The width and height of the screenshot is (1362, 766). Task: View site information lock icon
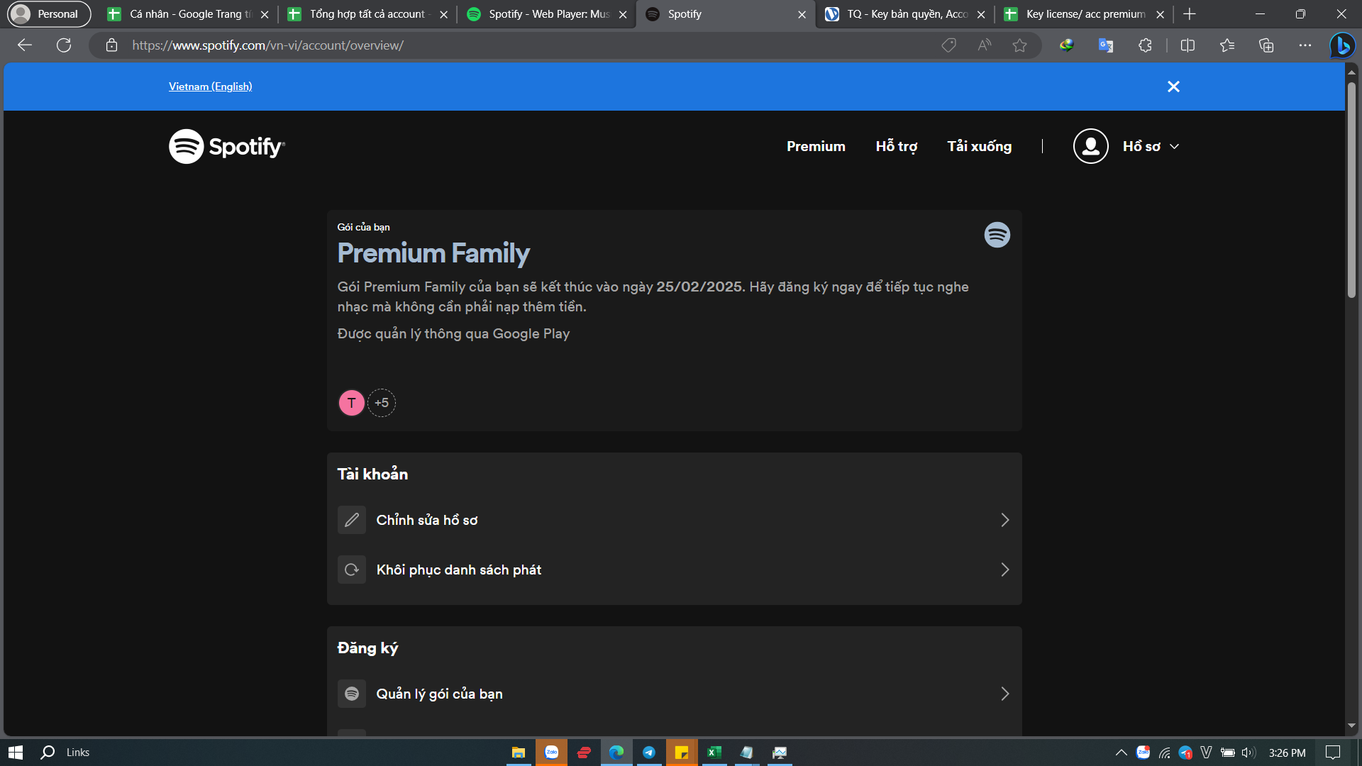[111, 45]
